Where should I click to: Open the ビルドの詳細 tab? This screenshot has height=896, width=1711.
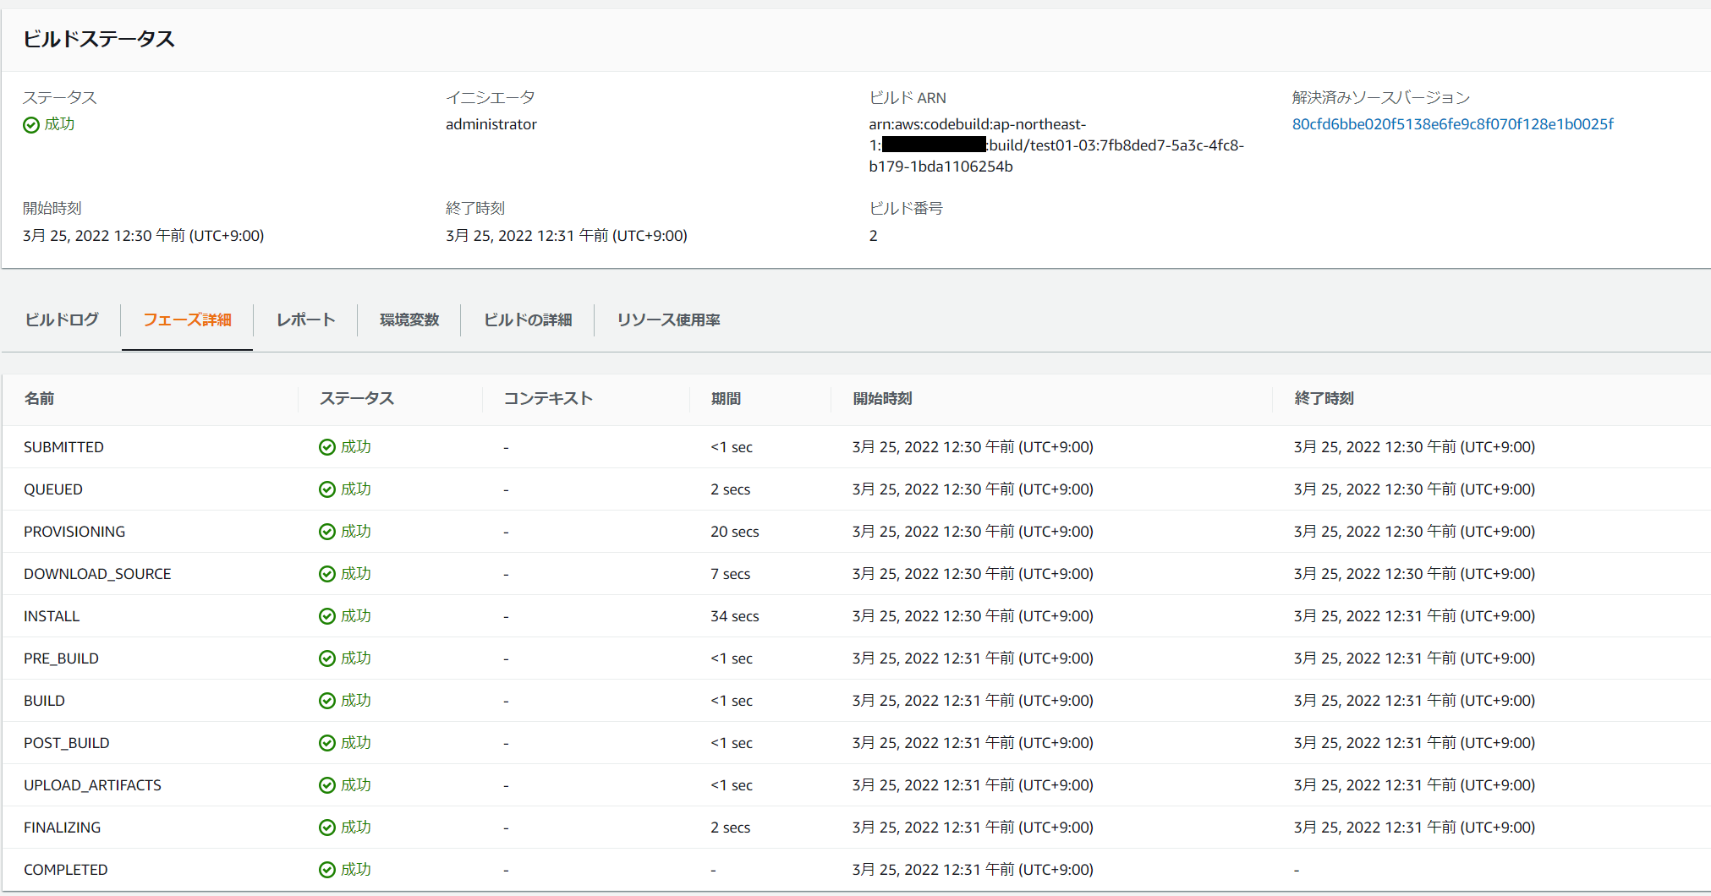[527, 320]
